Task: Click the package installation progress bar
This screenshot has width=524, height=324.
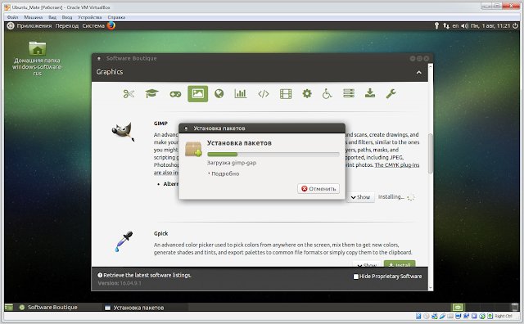Action: (x=273, y=155)
